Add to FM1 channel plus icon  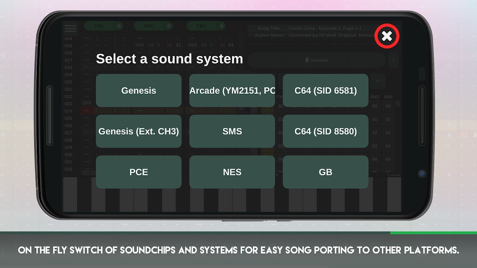click(119, 26)
